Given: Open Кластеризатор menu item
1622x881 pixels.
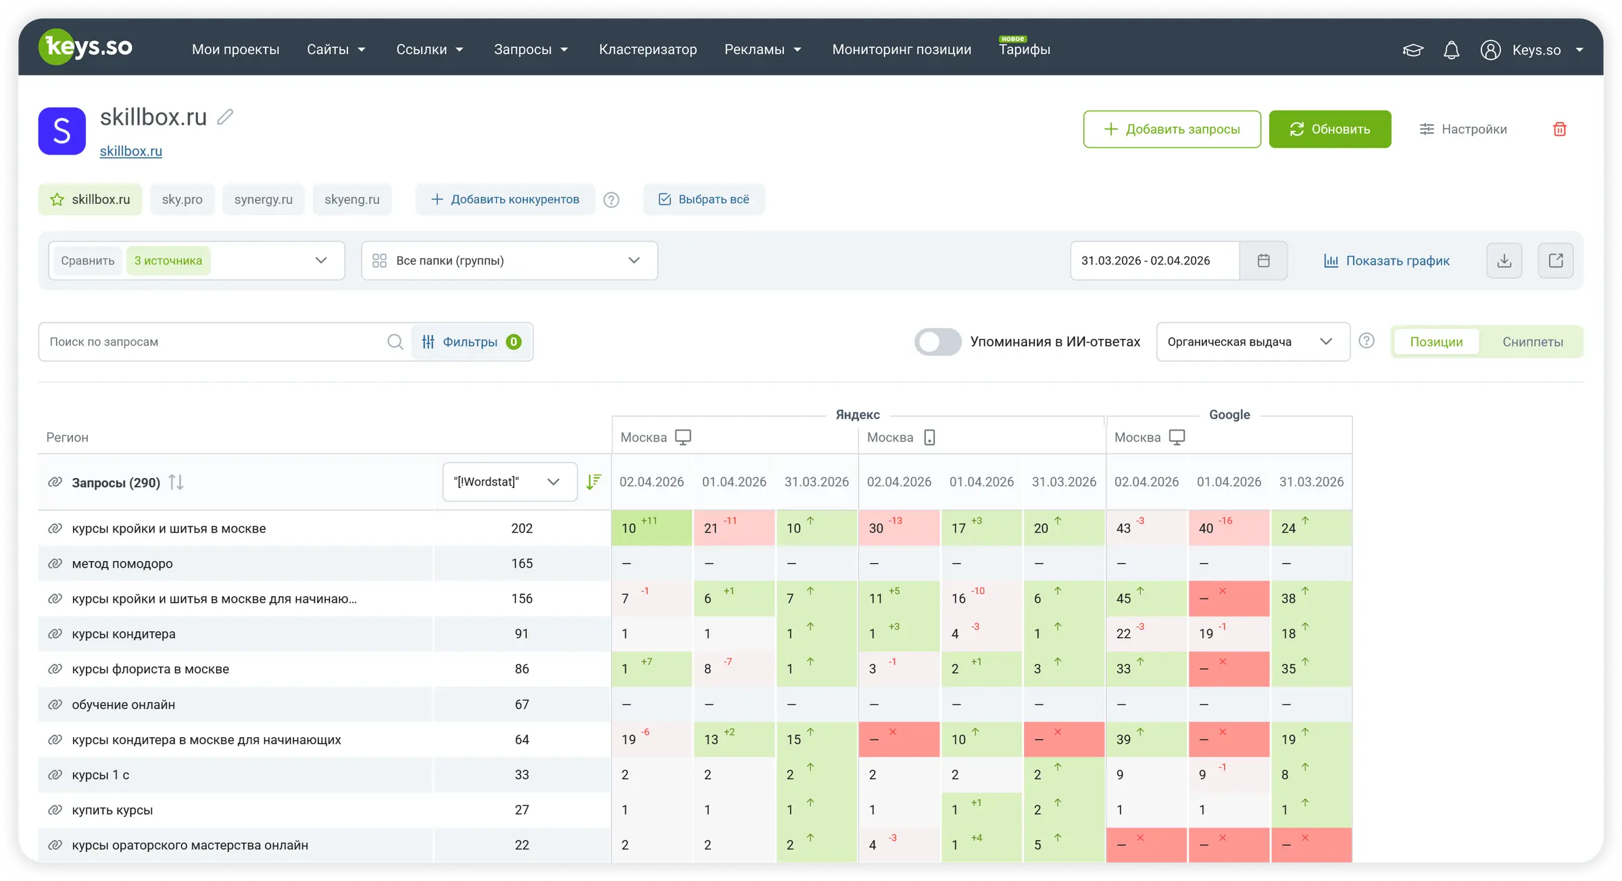Looking at the screenshot, I should (647, 49).
